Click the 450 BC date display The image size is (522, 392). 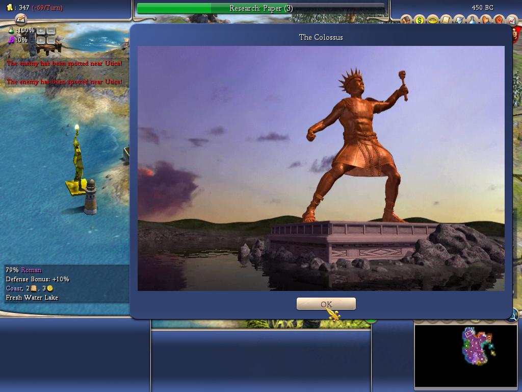482,7
